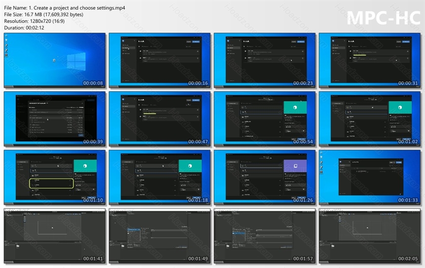Open the editor frame stamped 00:01:49
Image resolution: width=425 pixels, height=268 pixels.
pos(160,236)
